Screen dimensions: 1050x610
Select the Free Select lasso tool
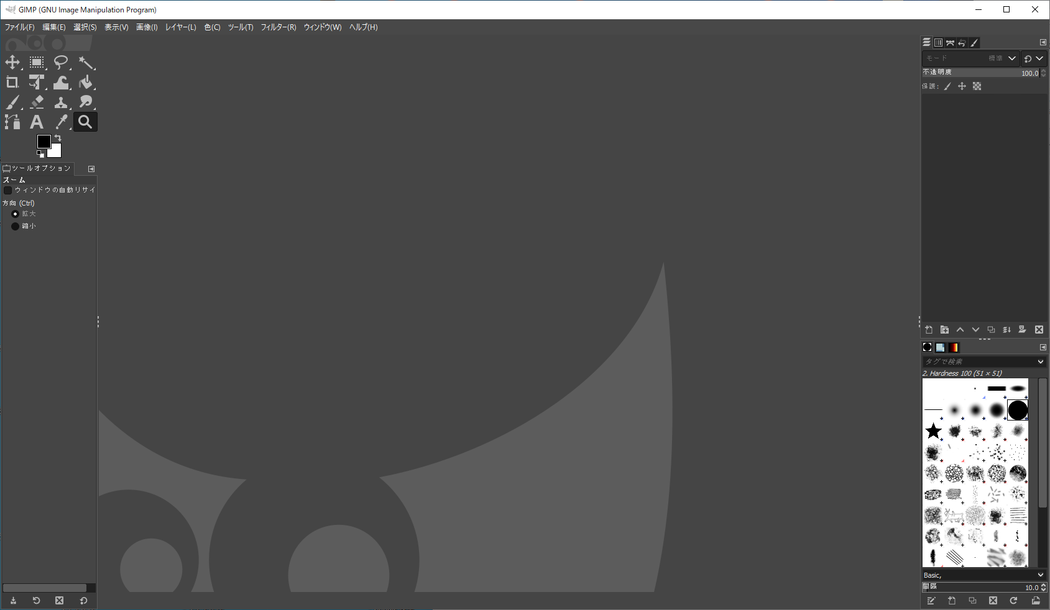click(x=61, y=62)
